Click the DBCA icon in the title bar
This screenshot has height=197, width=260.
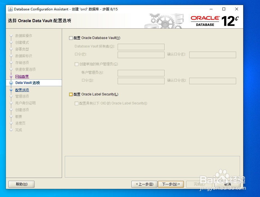point(10,9)
